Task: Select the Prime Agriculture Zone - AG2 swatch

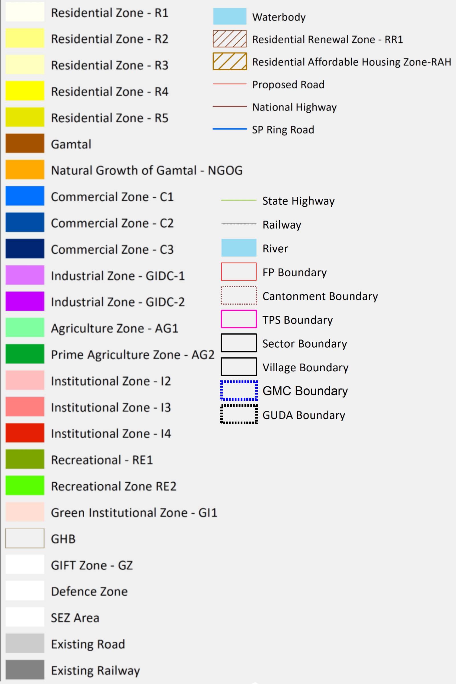Action: 25,354
